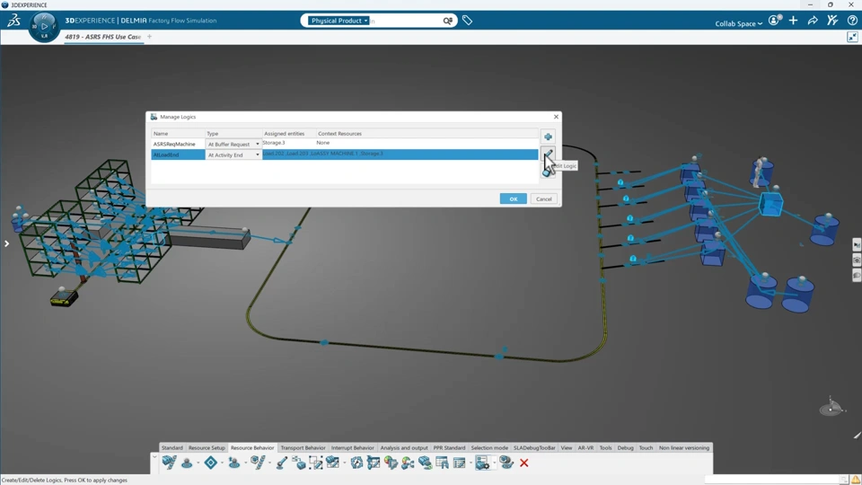
Task: Open the At Buffer Request type dropdown
Action: 258,144
